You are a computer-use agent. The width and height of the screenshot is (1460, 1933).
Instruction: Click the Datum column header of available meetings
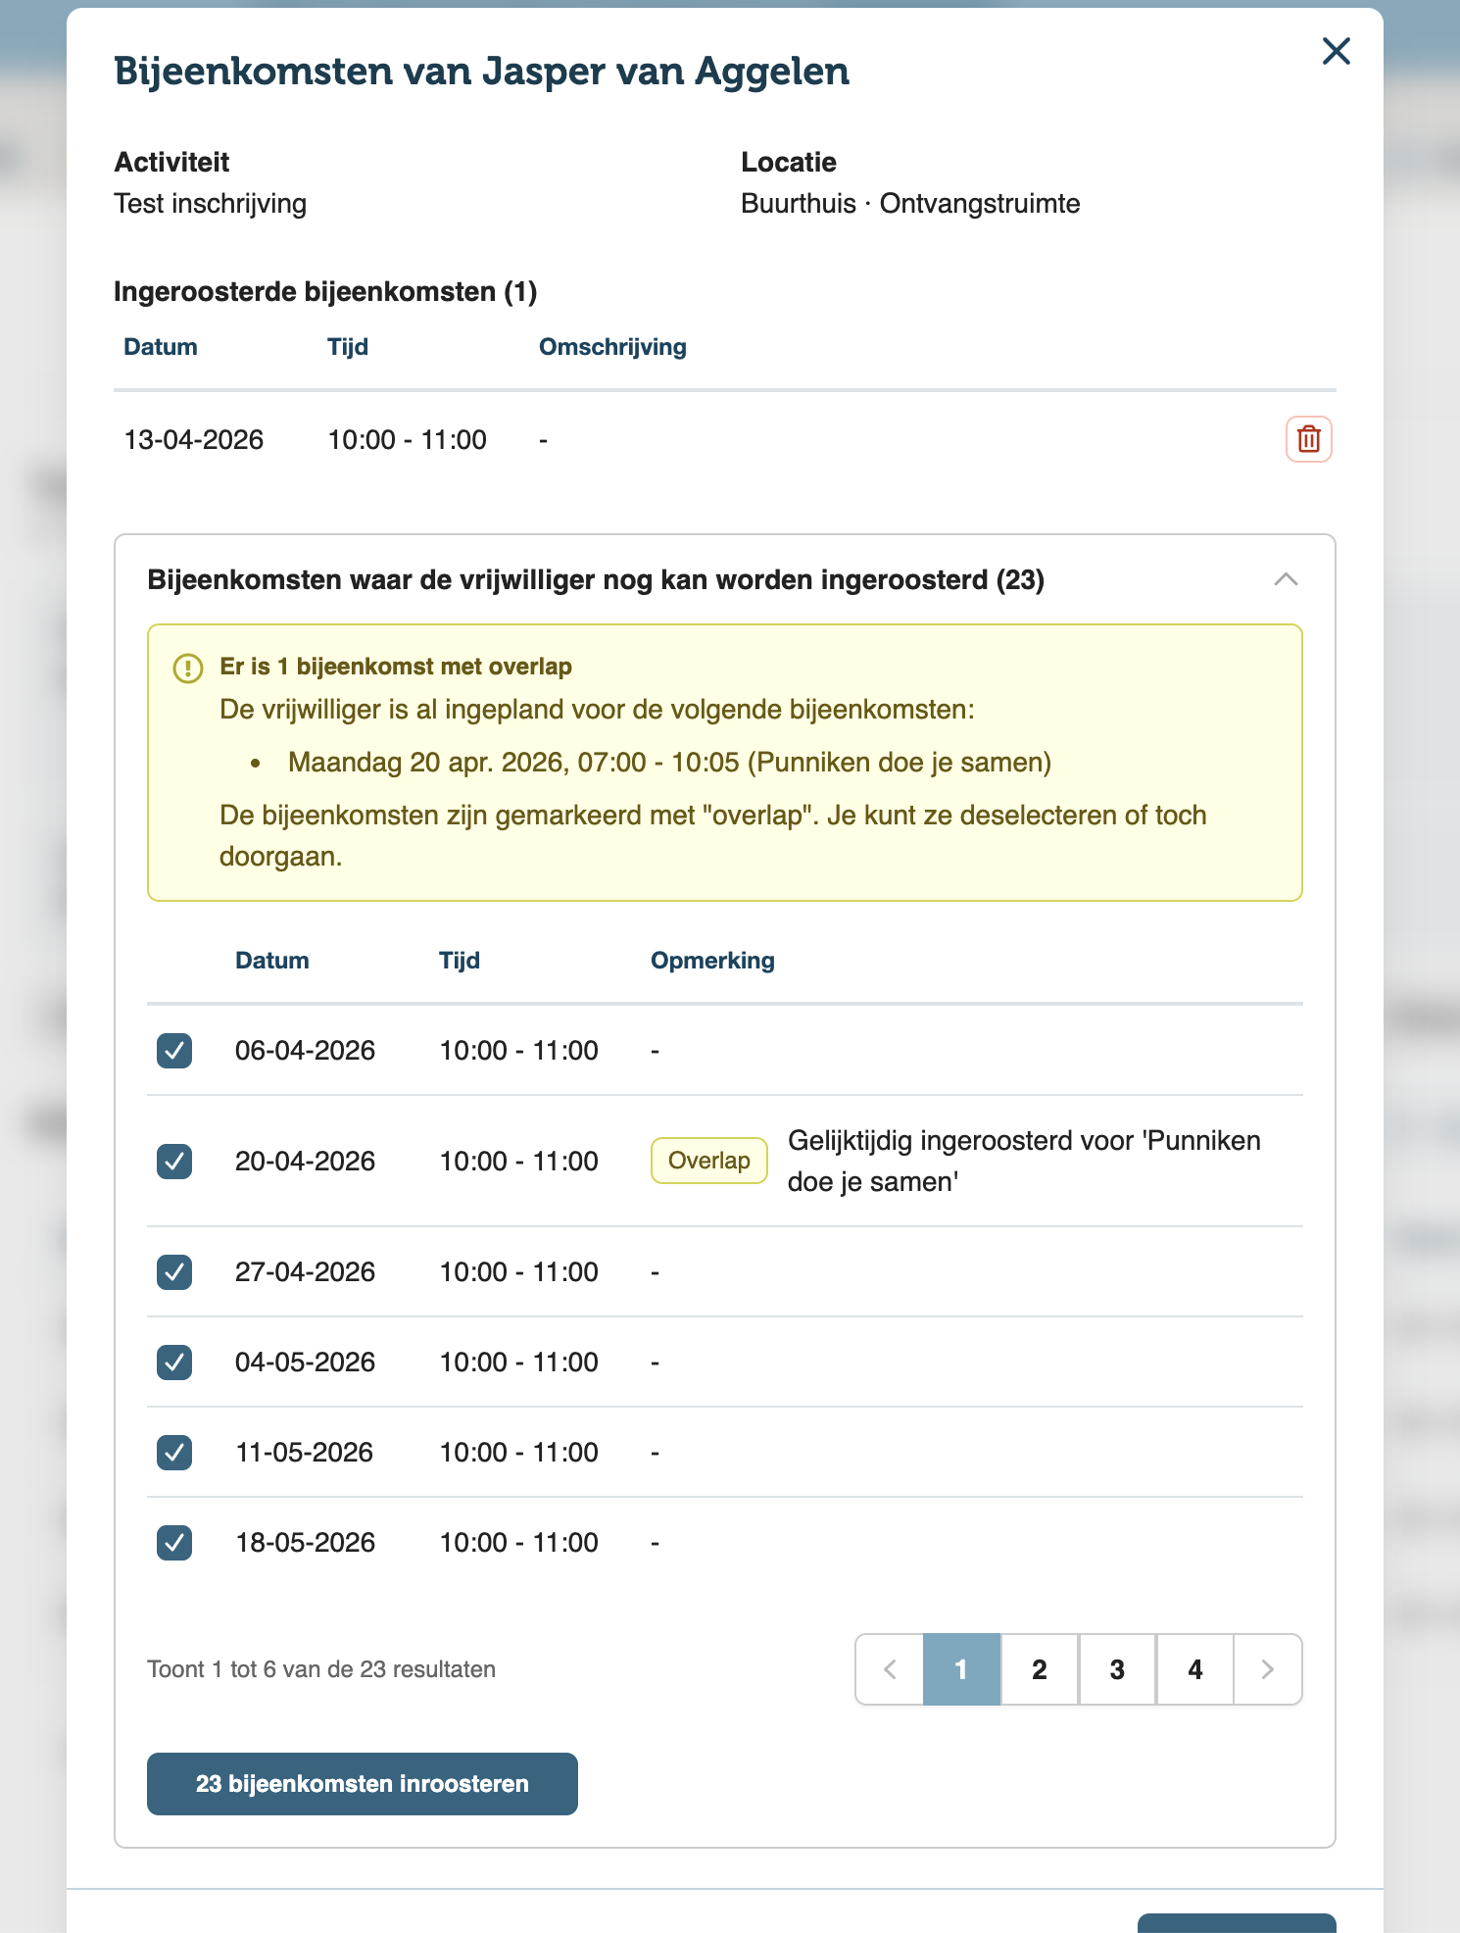[x=271, y=961]
